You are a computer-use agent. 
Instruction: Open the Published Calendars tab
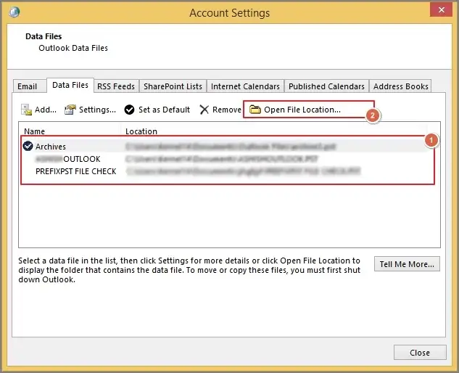point(326,86)
